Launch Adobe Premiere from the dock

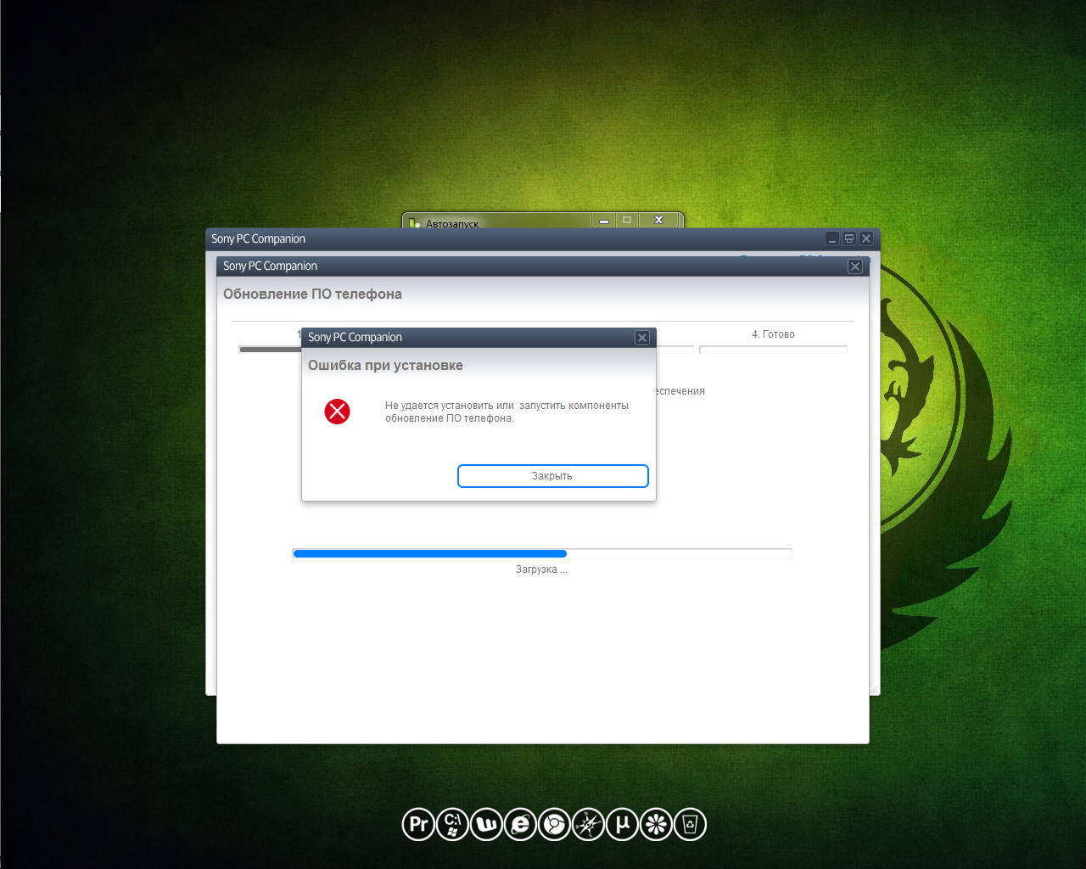coord(418,824)
